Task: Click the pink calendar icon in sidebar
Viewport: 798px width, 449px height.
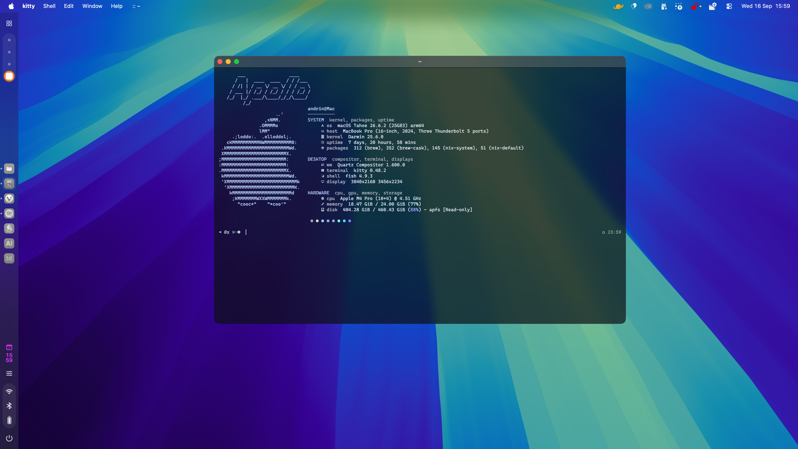Action: click(x=9, y=347)
